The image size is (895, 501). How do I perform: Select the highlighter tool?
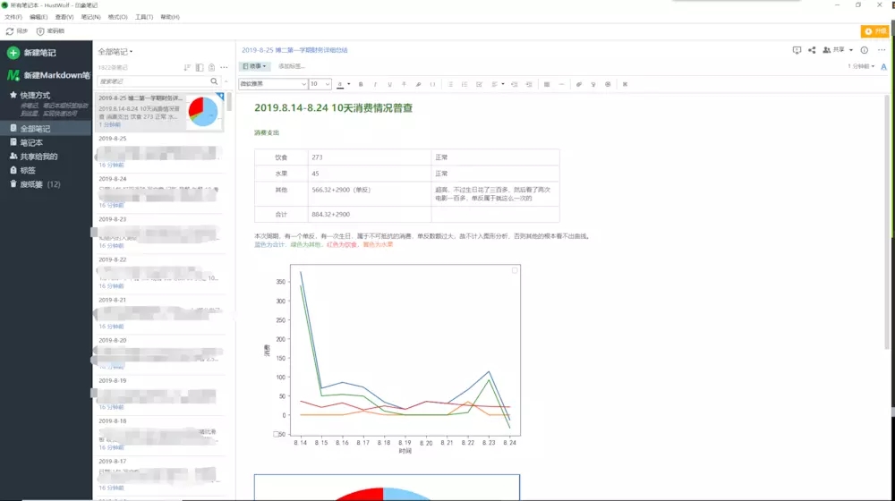pos(418,84)
